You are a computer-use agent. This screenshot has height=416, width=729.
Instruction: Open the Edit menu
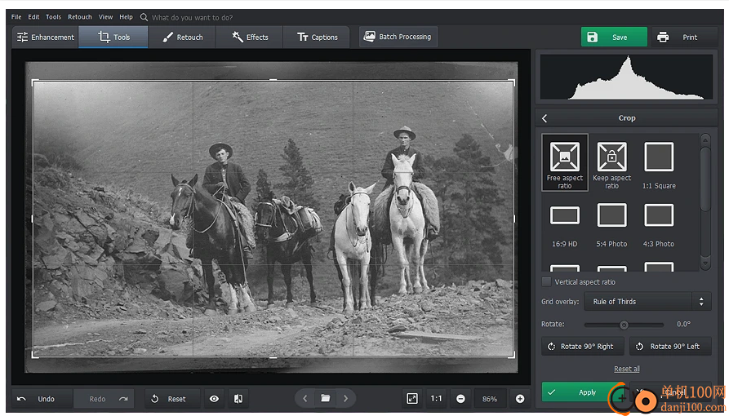(33, 17)
